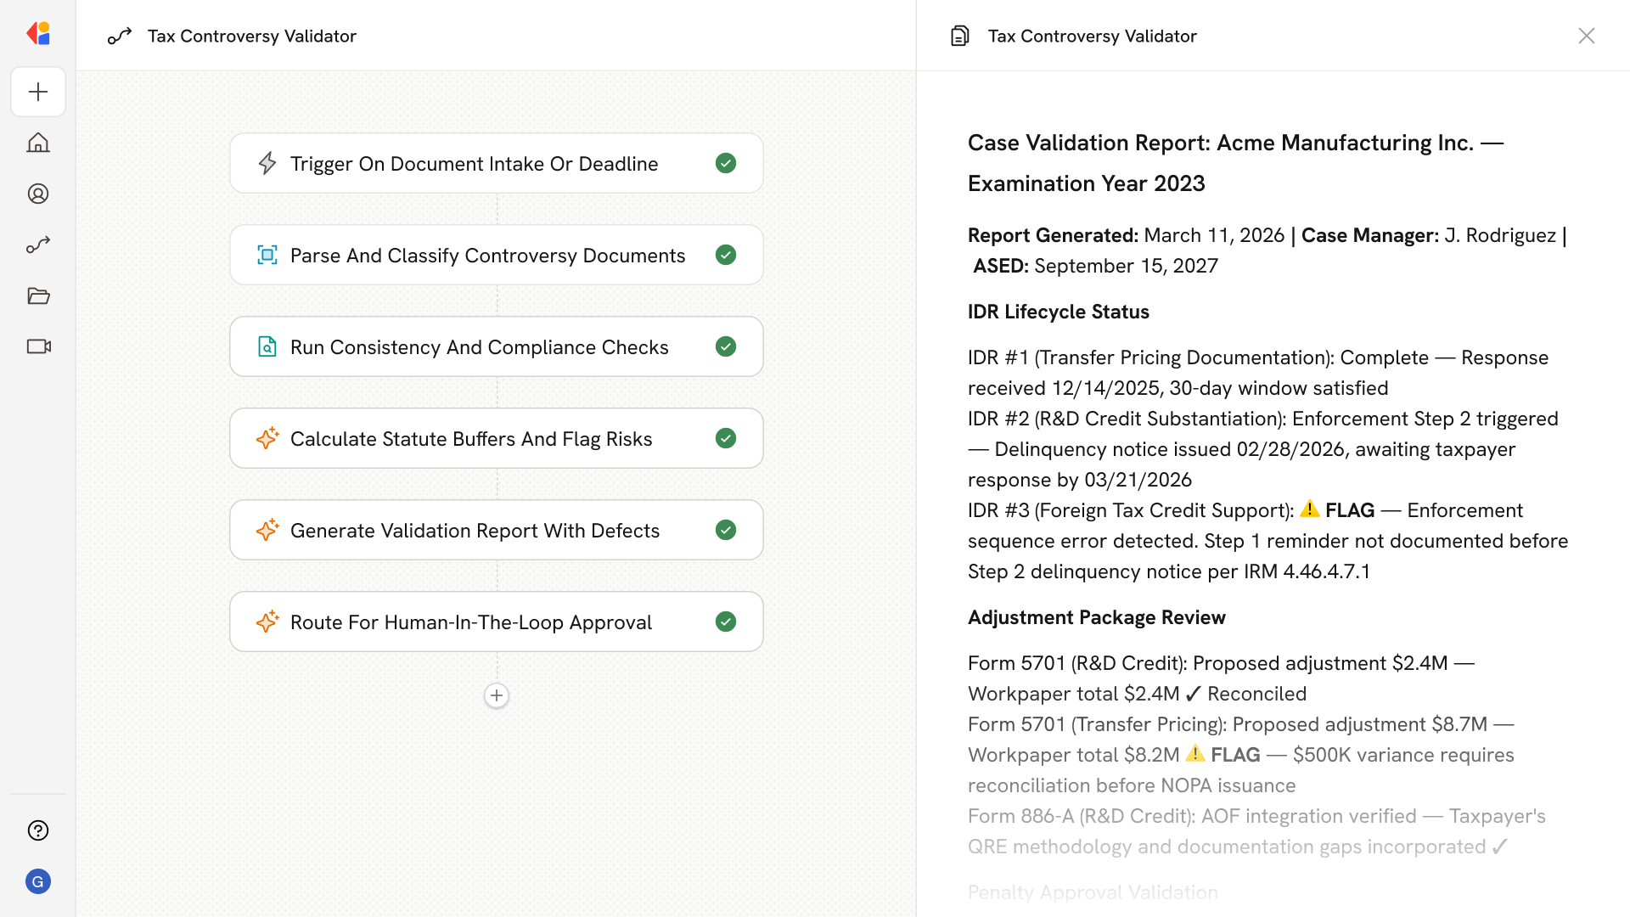
Task: Open the workflows path icon in sidebar
Action: click(x=38, y=245)
